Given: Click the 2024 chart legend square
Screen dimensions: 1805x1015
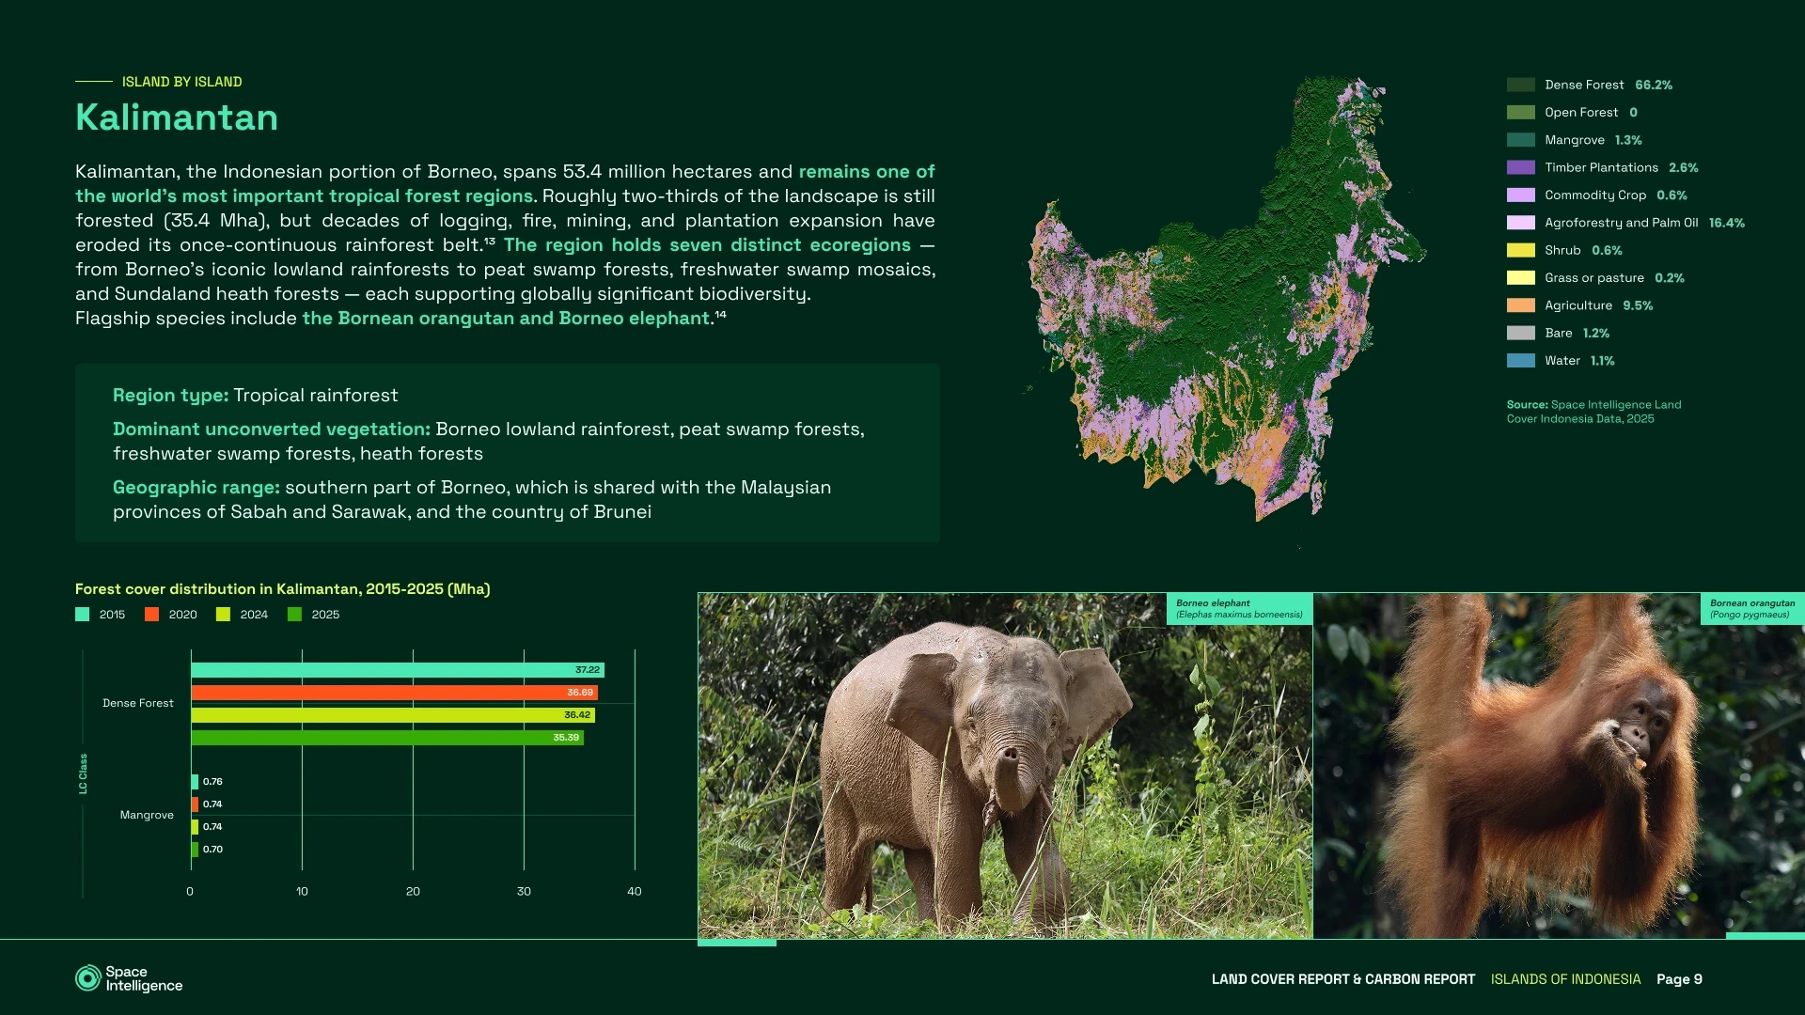Looking at the screenshot, I should (x=223, y=615).
